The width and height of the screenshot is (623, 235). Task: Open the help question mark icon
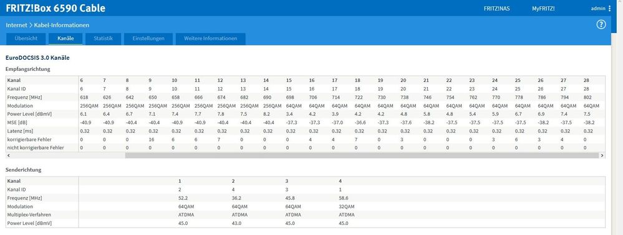[601, 25]
